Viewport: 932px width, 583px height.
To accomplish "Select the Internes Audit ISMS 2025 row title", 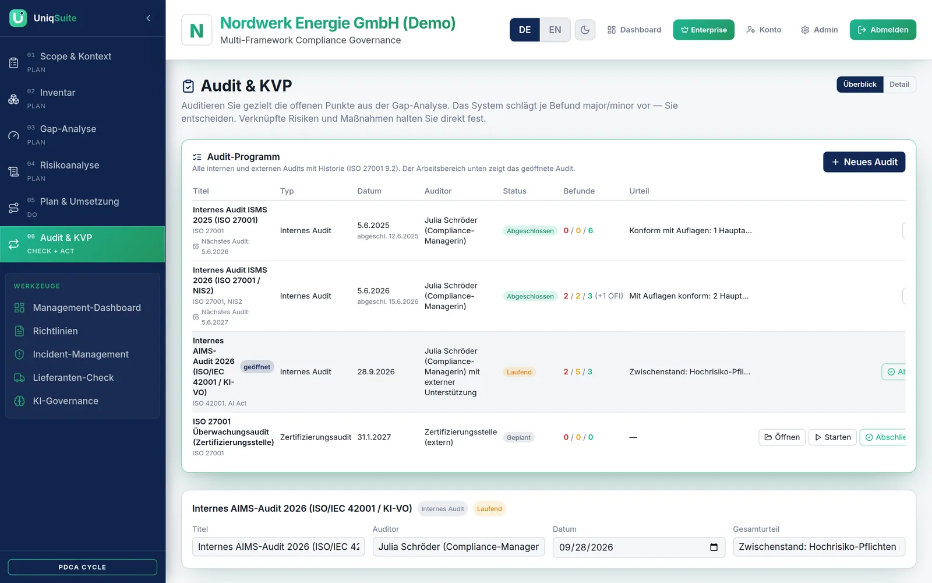I will (230, 215).
